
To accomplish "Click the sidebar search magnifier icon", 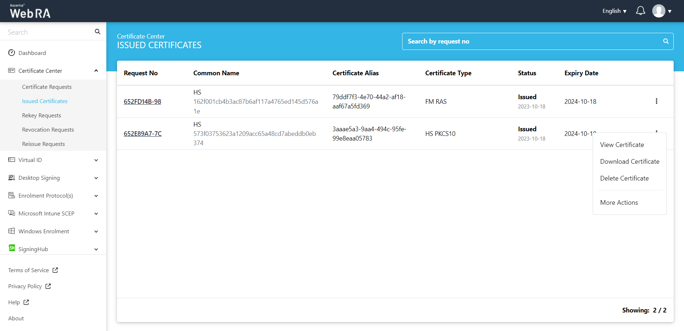I will (97, 32).
